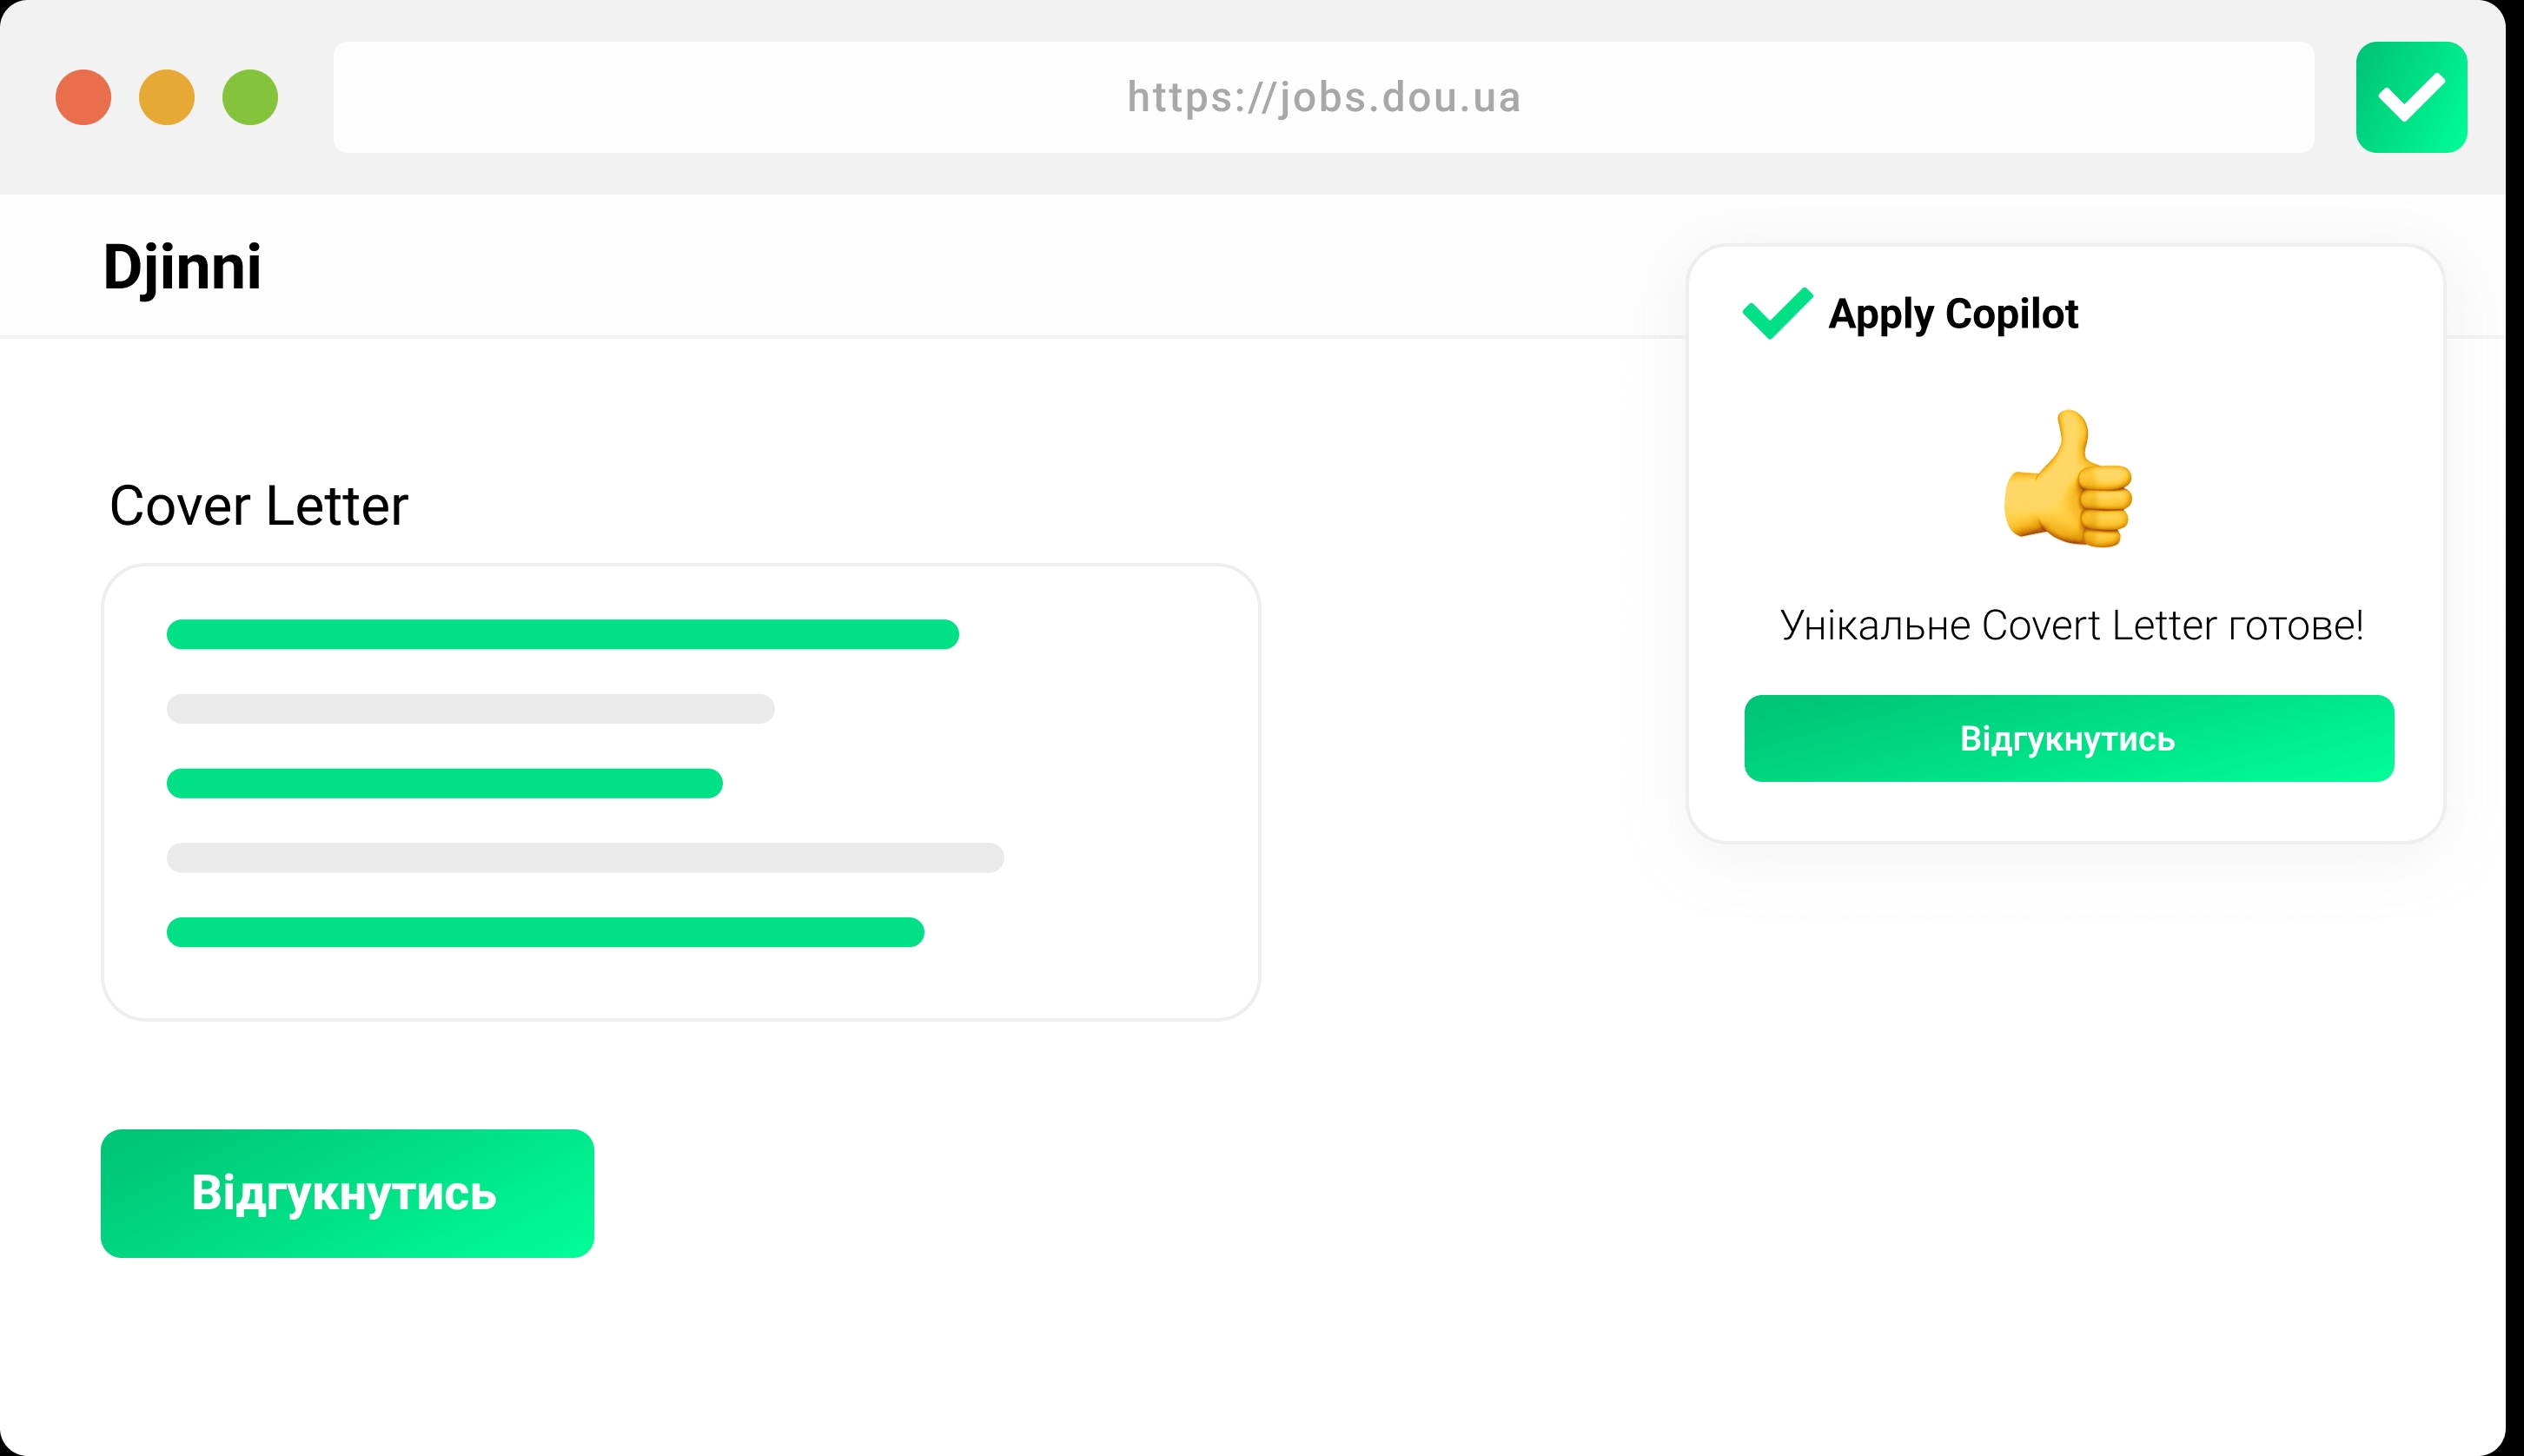Click the green maximize window dot

250,97
